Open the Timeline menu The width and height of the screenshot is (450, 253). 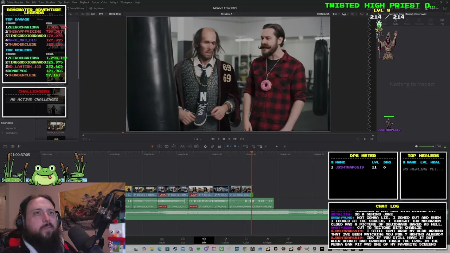(51, 2)
